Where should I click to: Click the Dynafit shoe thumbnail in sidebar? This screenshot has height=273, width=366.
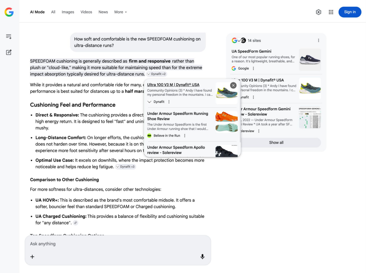310,89
